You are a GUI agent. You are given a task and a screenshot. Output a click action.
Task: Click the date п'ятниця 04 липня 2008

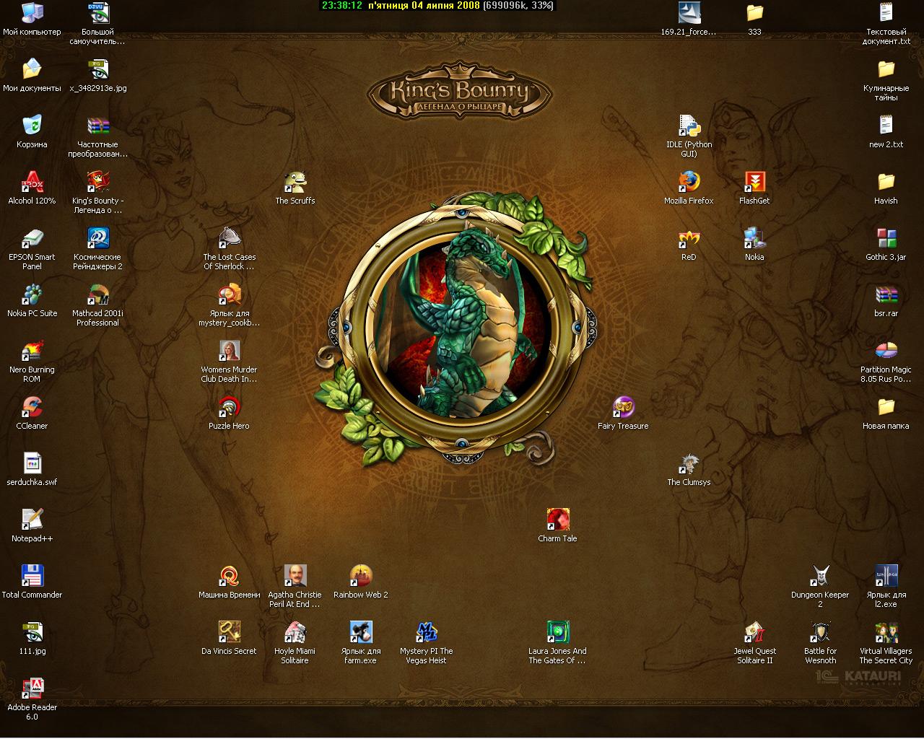pos(424,5)
